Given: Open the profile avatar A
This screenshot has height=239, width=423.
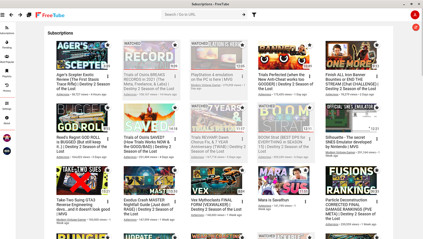Looking at the screenshot, I should [x=415, y=15].
